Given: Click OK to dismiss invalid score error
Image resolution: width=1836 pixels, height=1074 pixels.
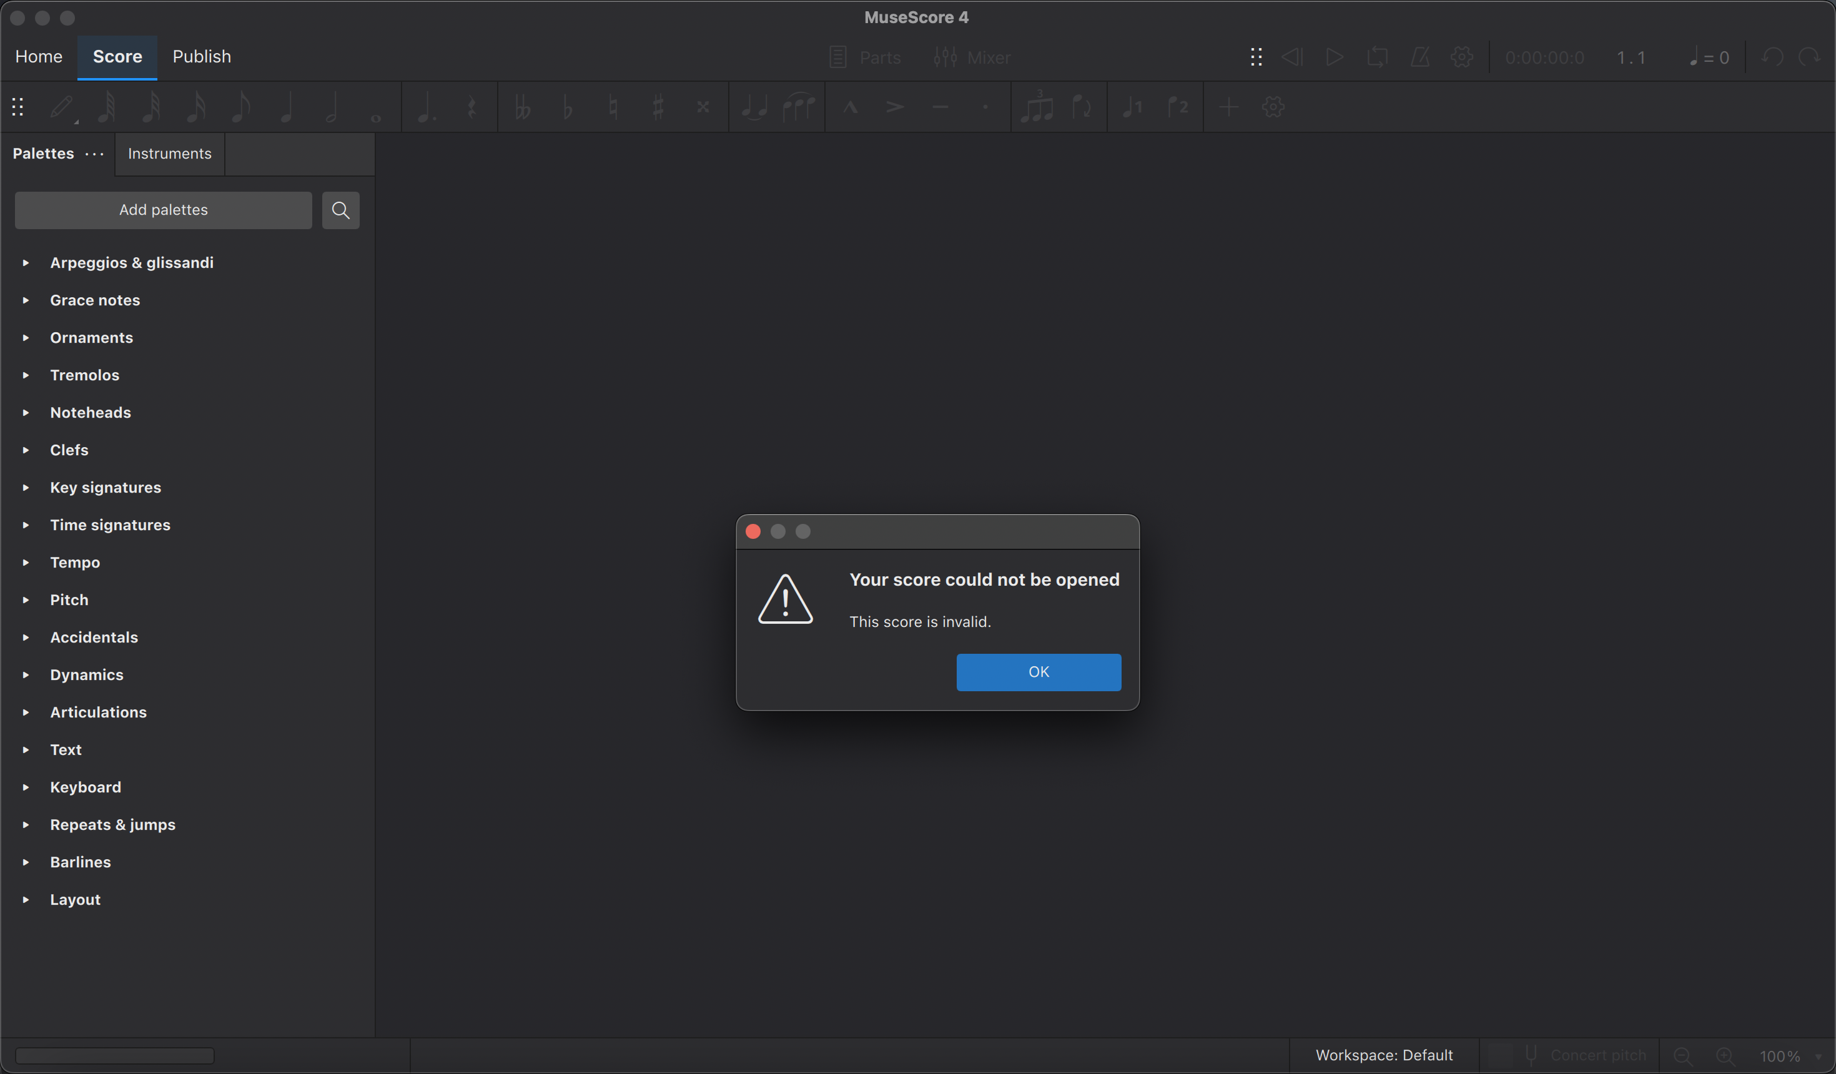Looking at the screenshot, I should point(1038,671).
